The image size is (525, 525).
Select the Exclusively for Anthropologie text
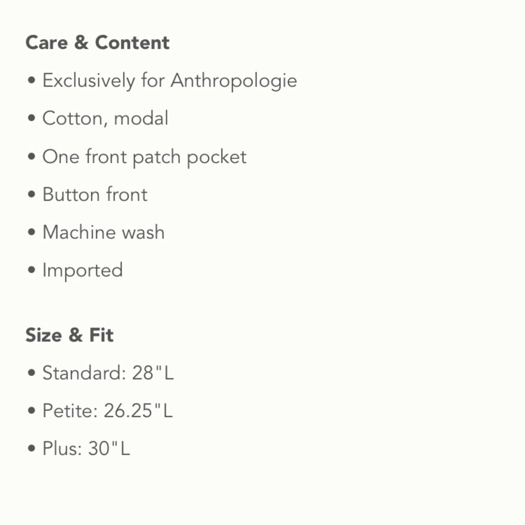pos(170,81)
